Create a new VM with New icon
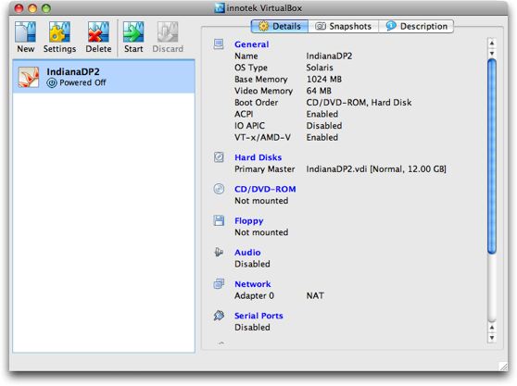The height and width of the screenshot is (386, 517). click(x=25, y=32)
